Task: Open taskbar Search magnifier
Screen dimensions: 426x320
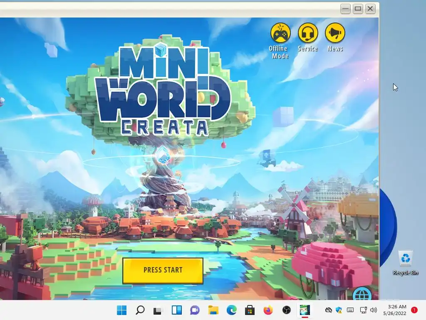Action: click(x=140, y=310)
